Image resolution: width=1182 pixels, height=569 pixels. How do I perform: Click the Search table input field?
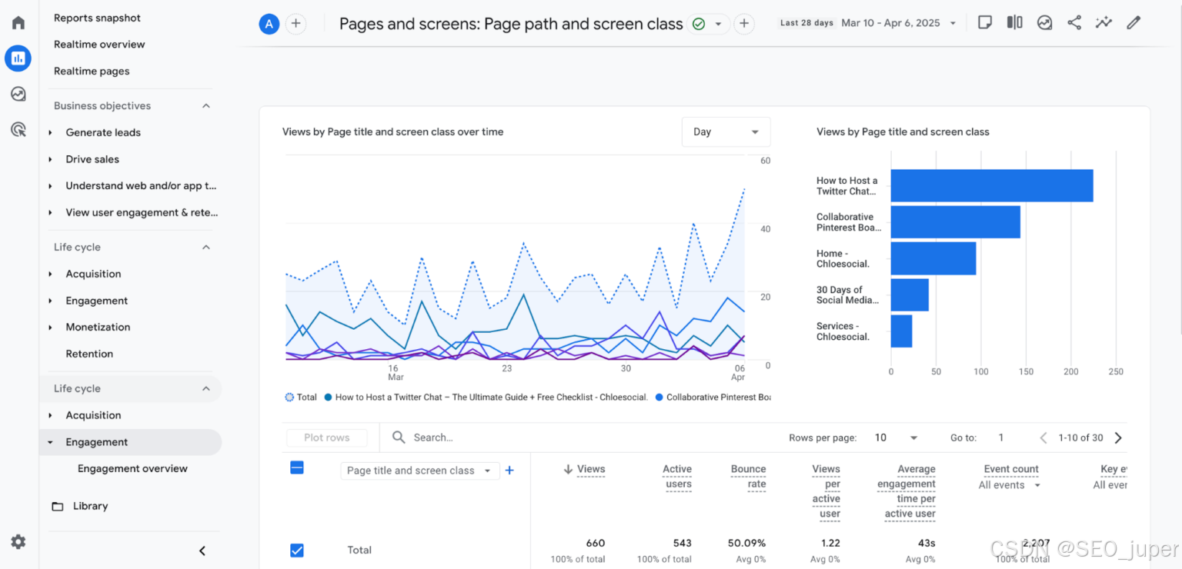[x=577, y=438]
